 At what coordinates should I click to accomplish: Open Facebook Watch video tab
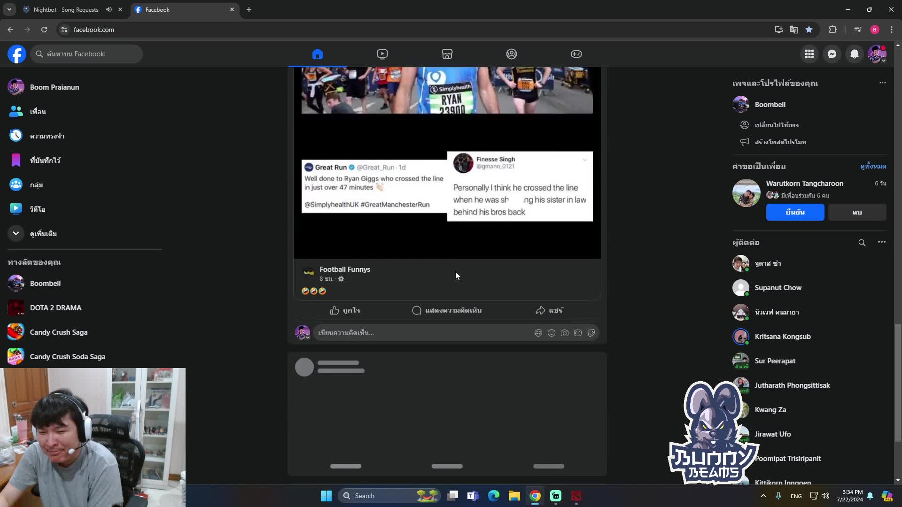382,54
